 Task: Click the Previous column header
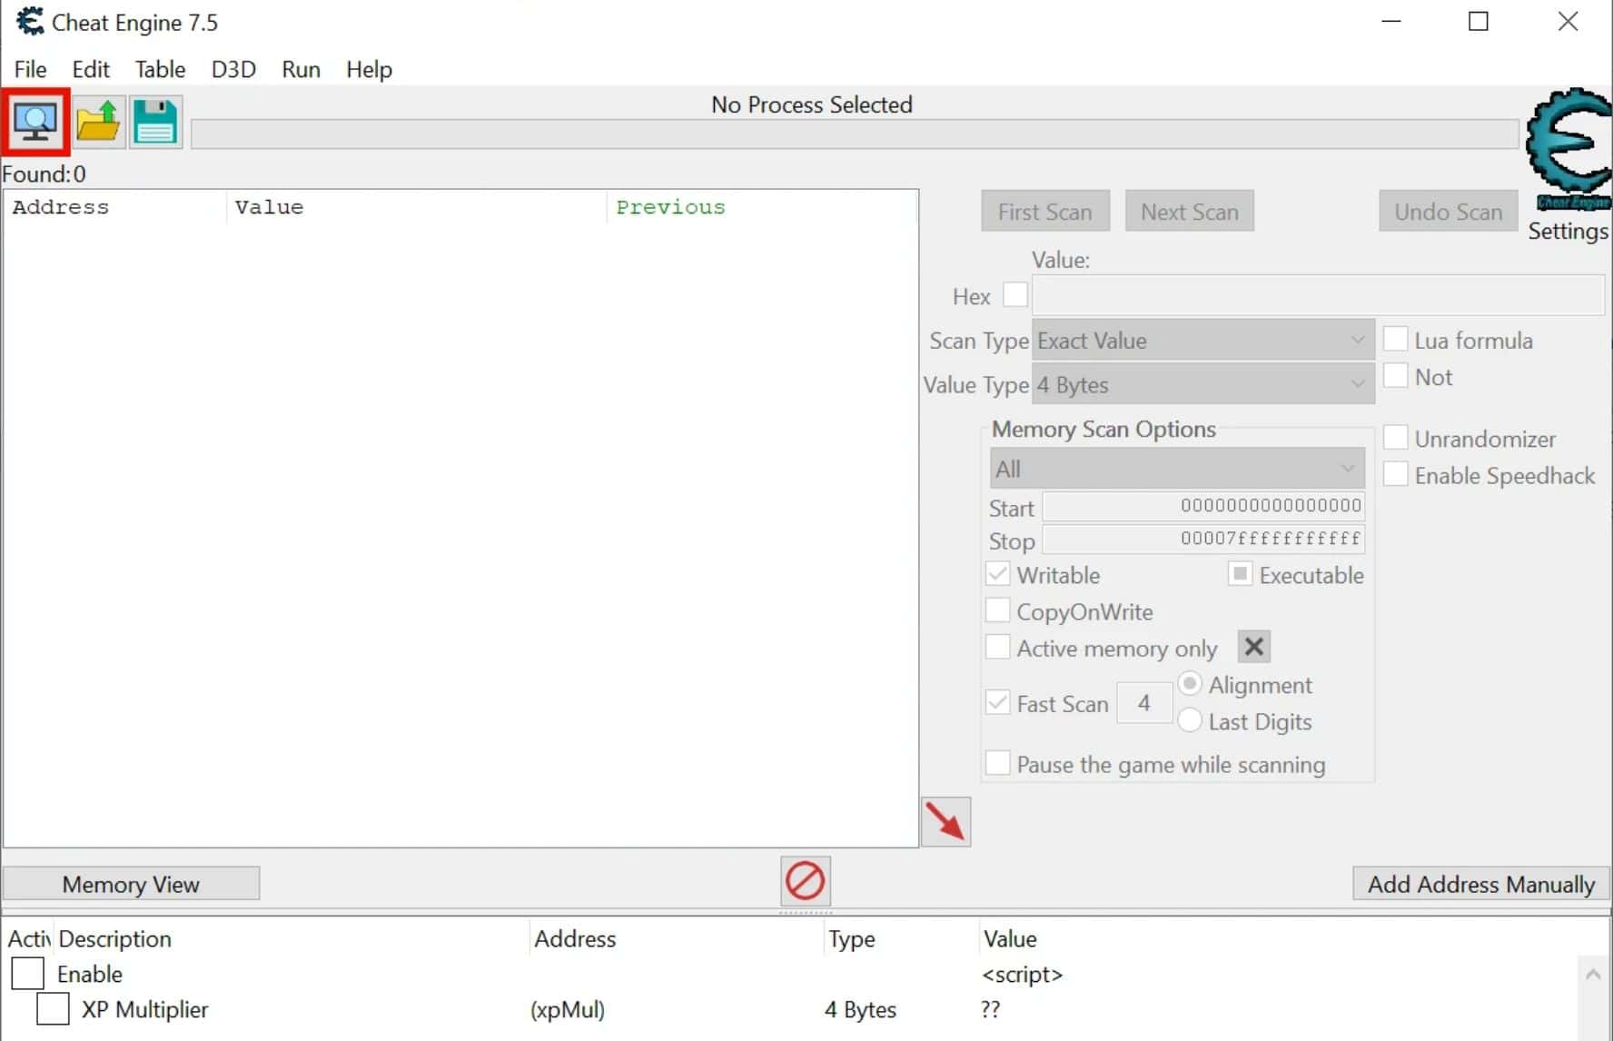click(761, 207)
